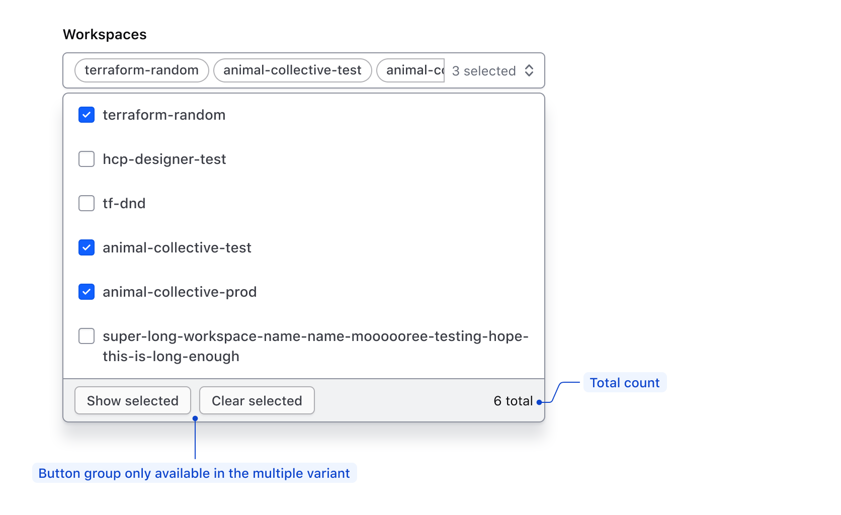
Task: Click the 6 total count label
Action: 513,400
